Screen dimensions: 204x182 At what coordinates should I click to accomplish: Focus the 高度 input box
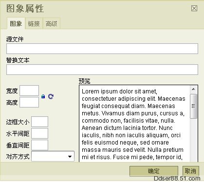click(x=29, y=102)
